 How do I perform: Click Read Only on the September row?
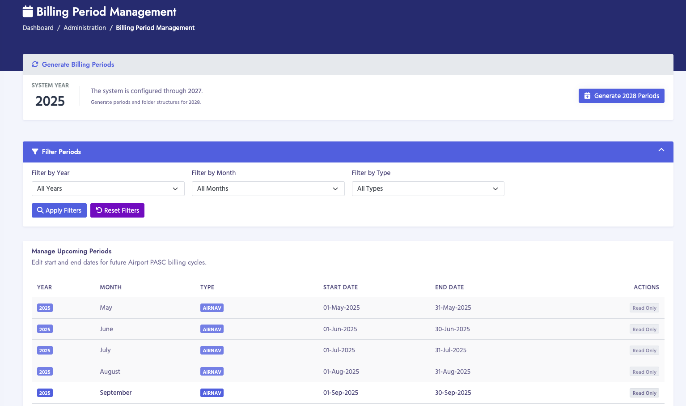coord(644,393)
